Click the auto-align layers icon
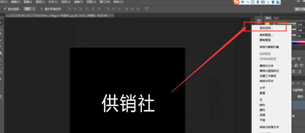This screenshot has height=133, width=305. 147,9
